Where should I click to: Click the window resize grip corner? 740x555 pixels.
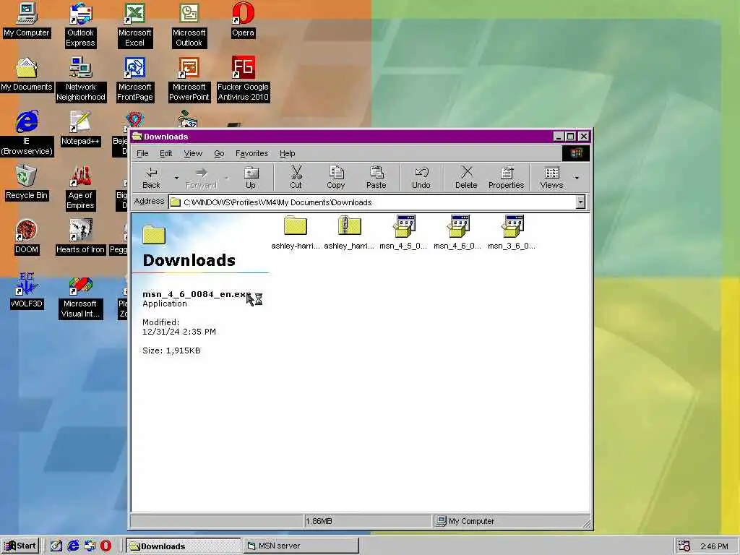point(587,523)
